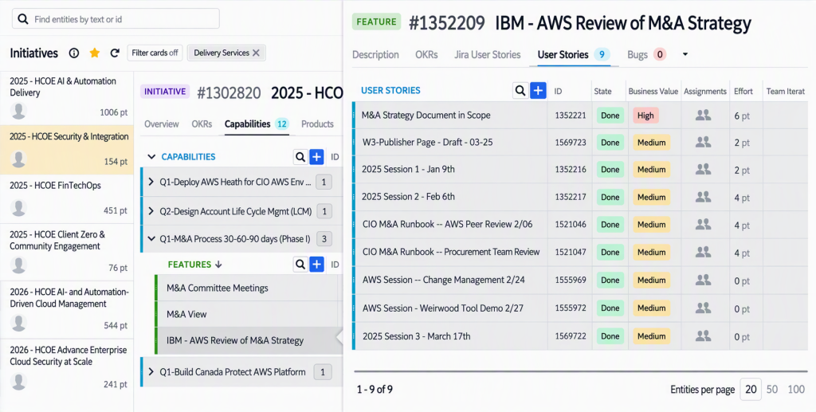This screenshot has width=816, height=412.
Task: Toggle the Filter cards off button
Action: [155, 53]
